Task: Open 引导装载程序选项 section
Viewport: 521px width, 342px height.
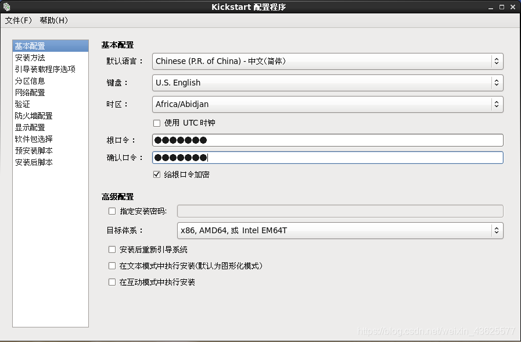Action: [x=51, y=69]
